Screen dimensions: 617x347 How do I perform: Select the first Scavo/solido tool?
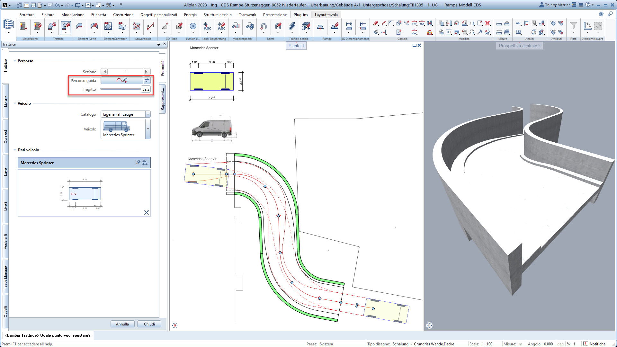tap(137, 26)
